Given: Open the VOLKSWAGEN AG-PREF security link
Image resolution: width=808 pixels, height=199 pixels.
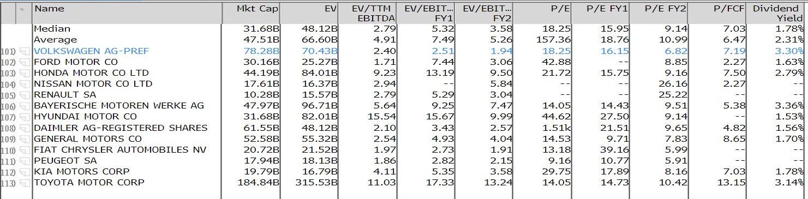Looking at the screenshot, I should click(x=91, y=51).
